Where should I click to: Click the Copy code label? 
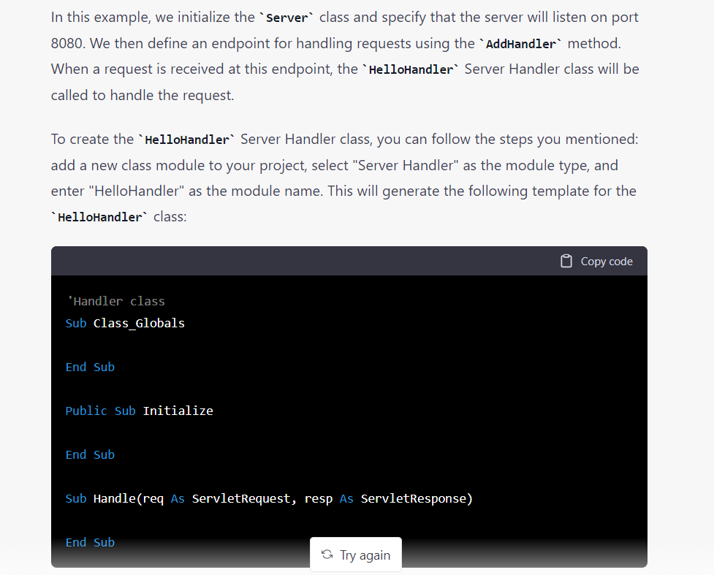tap(606, 261)
